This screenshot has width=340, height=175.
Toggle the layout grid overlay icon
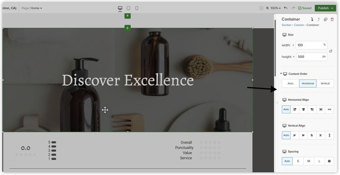click(261, 8)
